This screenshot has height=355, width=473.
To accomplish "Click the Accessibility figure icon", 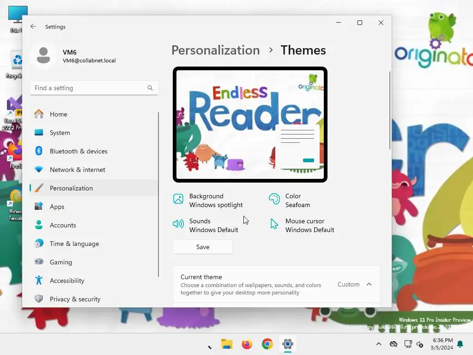I will pyautogui.click(x=39, y=280).
